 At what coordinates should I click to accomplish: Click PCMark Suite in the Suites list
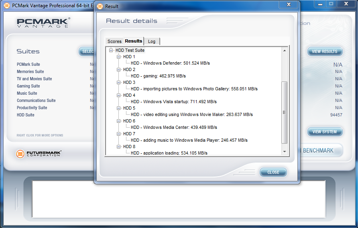coord(28,64)
